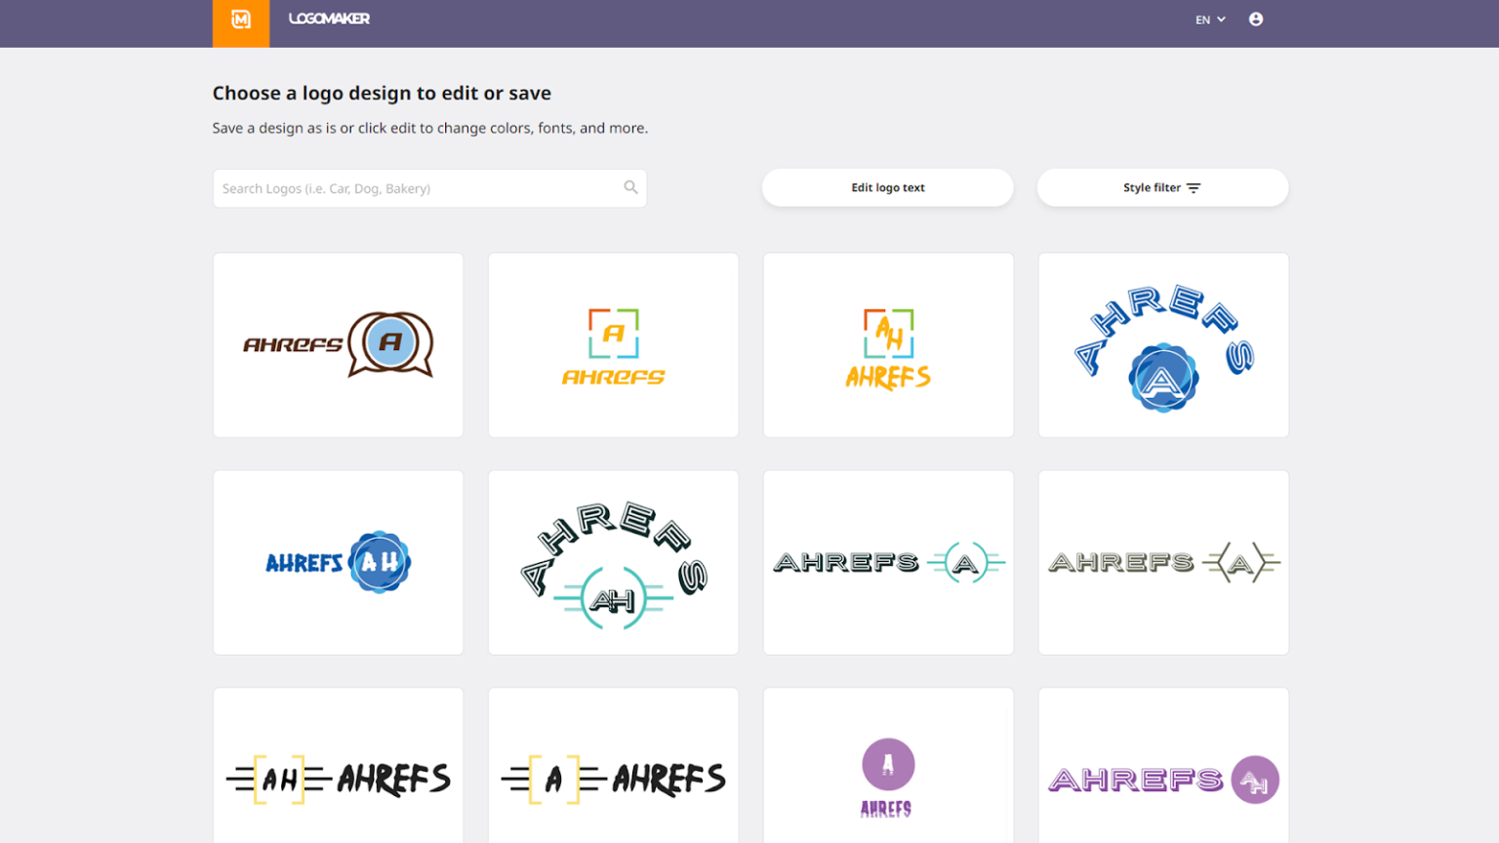Open the EN language dropdown

point(1208,19)
